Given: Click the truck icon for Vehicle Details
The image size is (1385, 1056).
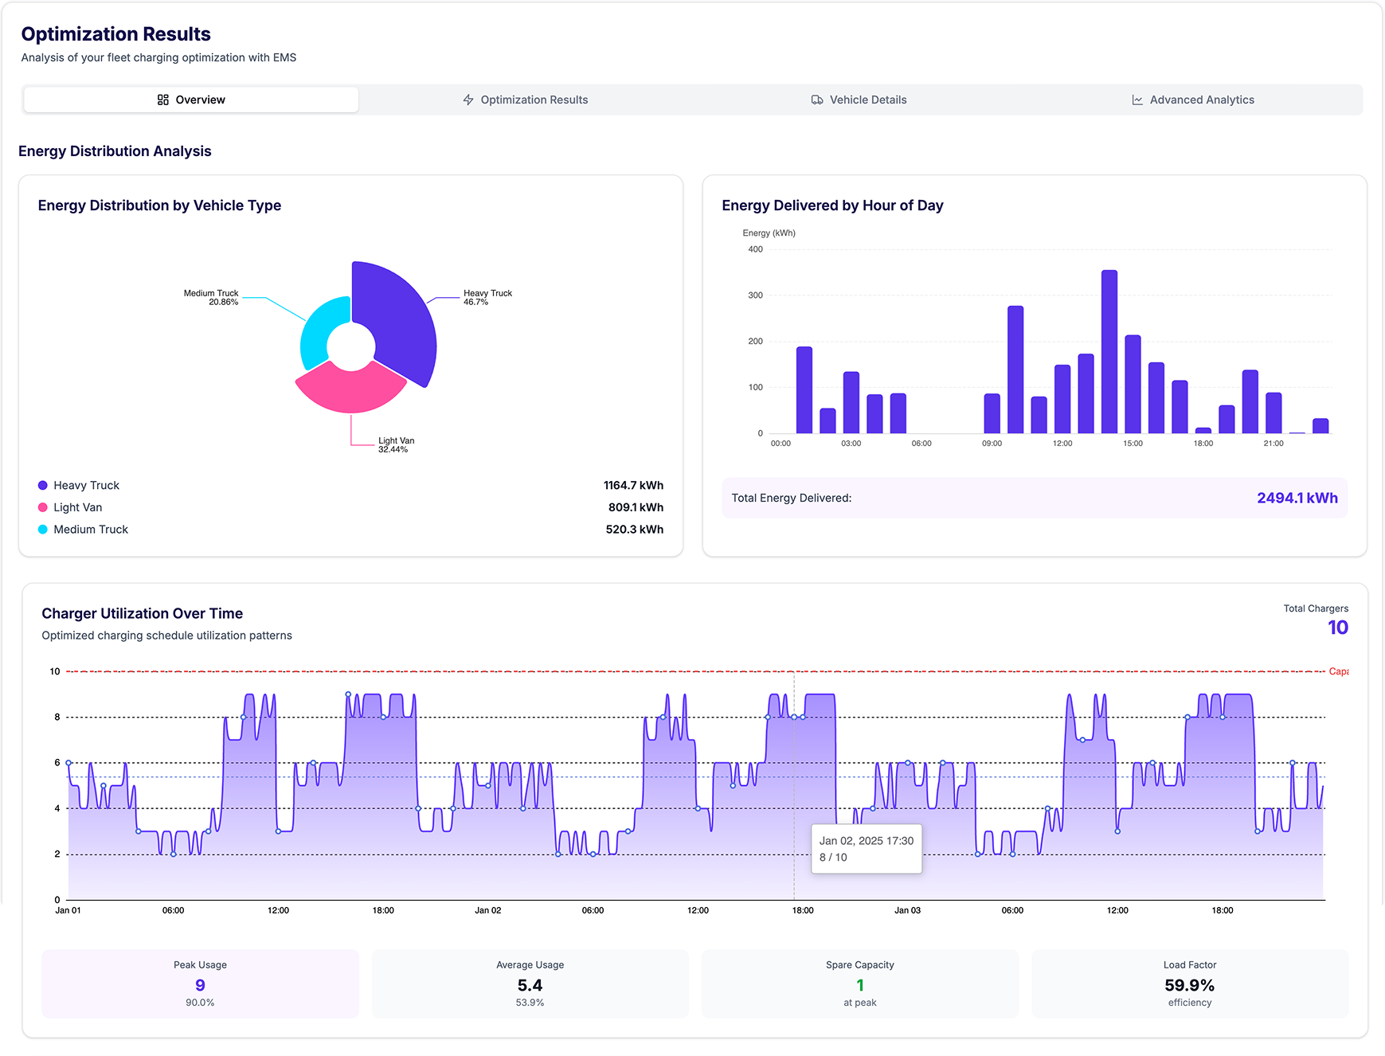Looking at the screenshot, I should pyautogui.click(x=817, y=100).
